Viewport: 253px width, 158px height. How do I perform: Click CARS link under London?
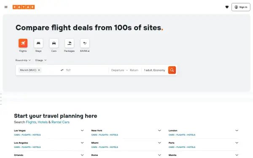click(x=172, y=135)
